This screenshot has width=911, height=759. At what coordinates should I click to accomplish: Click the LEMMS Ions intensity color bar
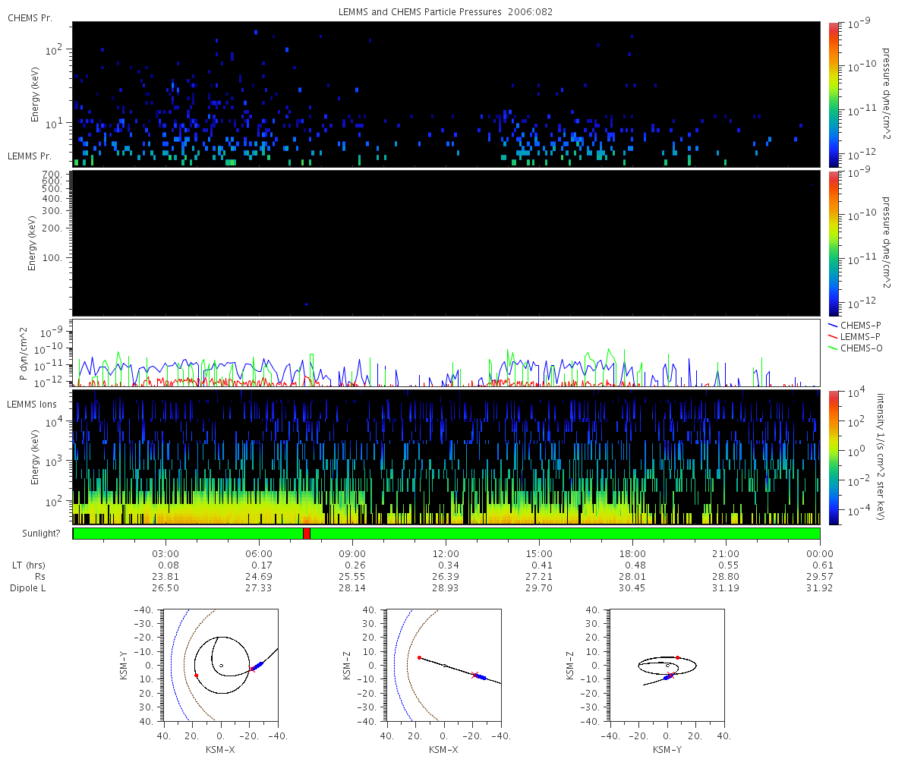834,457
